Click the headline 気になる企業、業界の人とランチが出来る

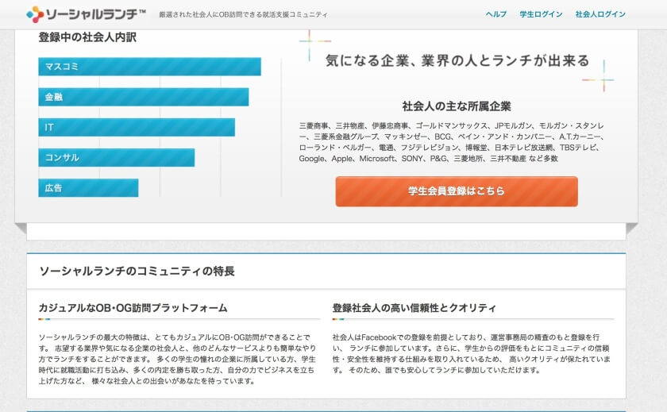pyautogui.click(x=457, y=61)
